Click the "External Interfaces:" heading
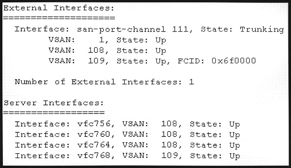The width and height of the screenshot is (291, 168). [59, 8]
